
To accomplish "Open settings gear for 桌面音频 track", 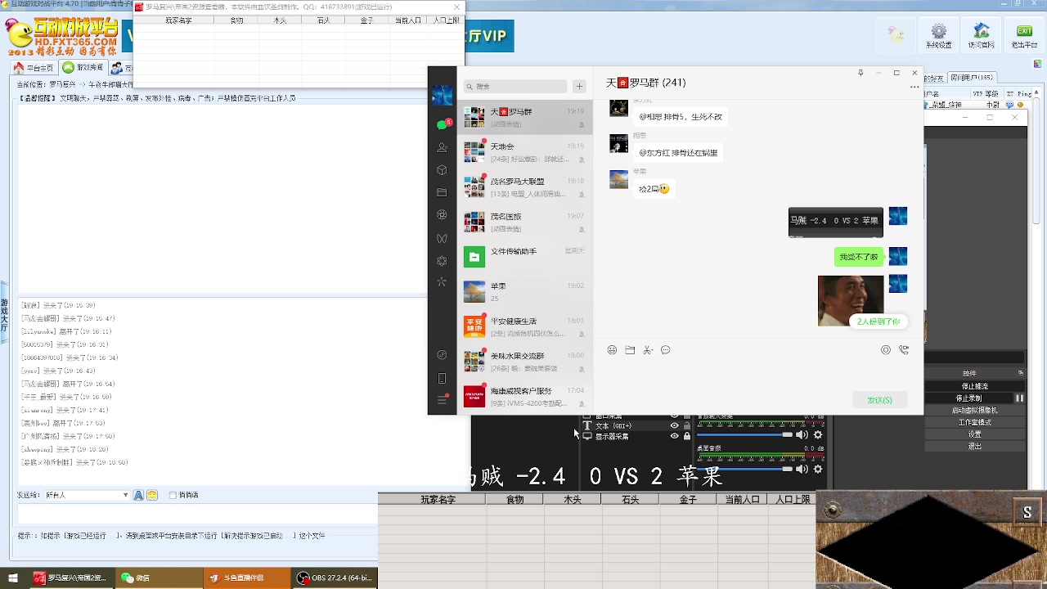I will click(x=818, y=470).
